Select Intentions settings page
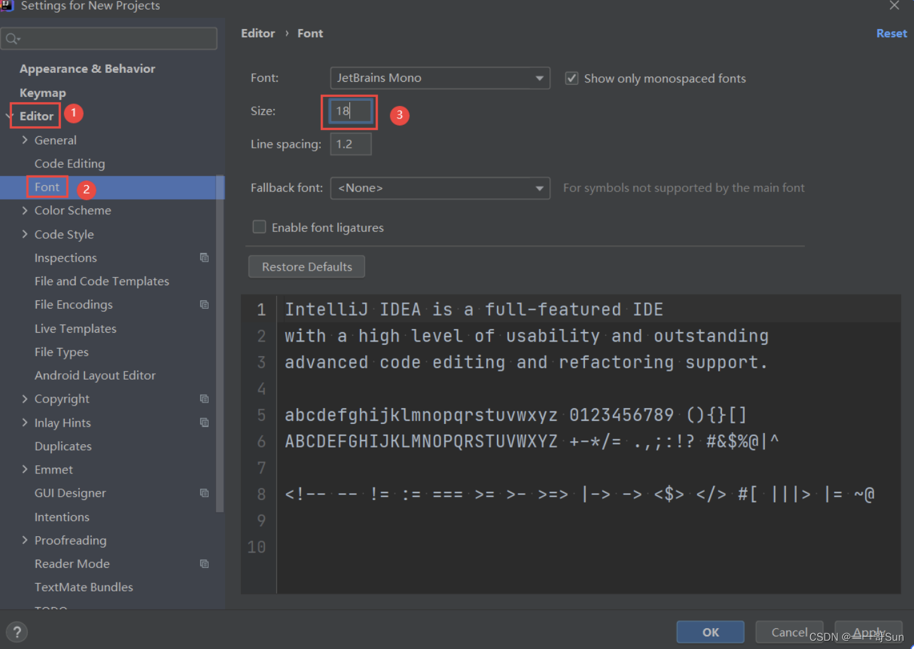Screen dimensions: 914x649 tap(62, 517)
